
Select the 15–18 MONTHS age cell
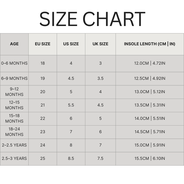pyautogui.click(x=14, y=119)
